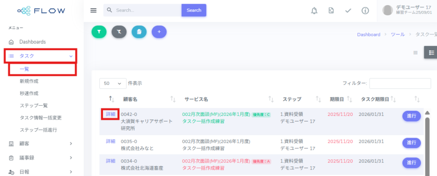Switch to list view

click(x=431, y=52)
